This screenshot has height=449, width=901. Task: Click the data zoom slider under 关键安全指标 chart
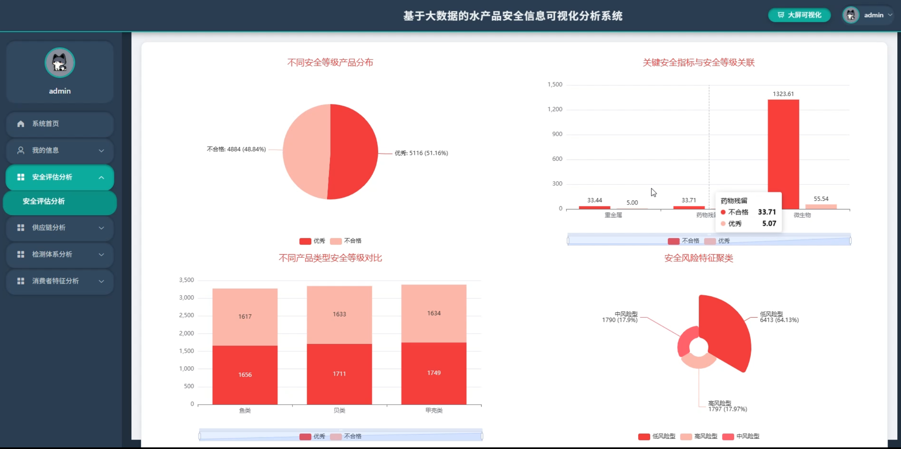709,240
